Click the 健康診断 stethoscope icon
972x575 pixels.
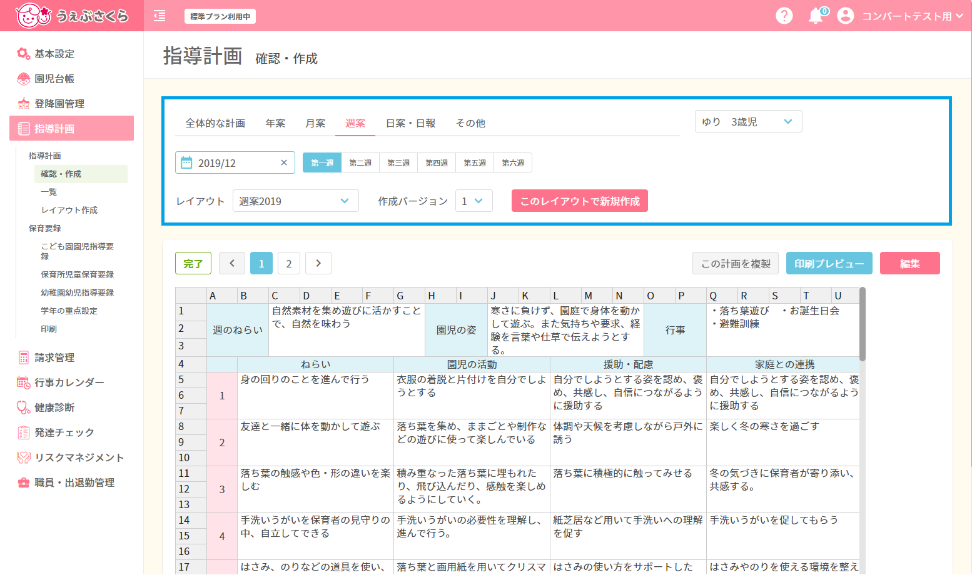coord(23,407)
